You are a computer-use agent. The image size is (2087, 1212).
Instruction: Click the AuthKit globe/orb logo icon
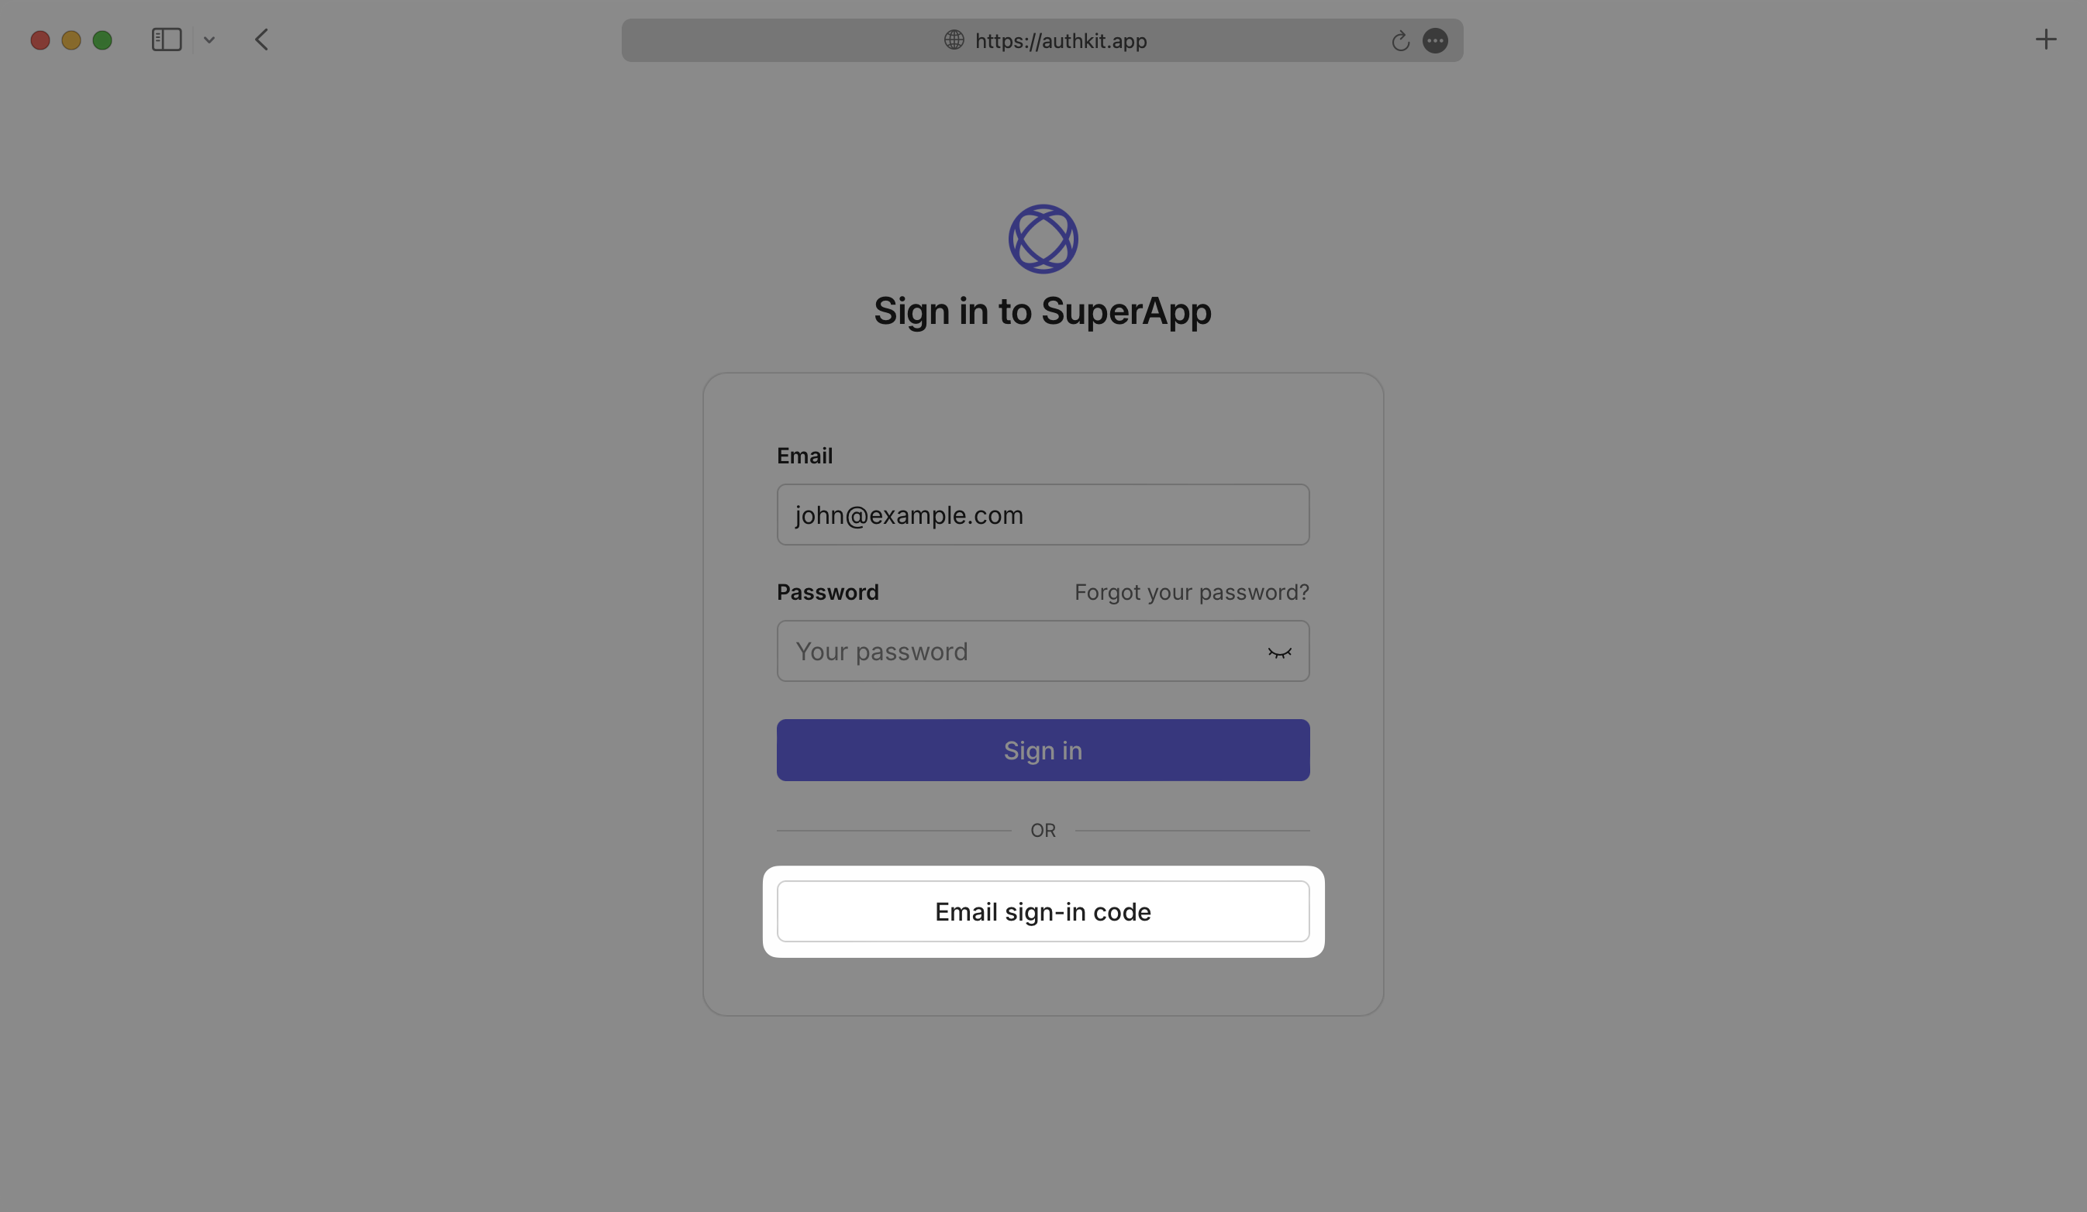pos(1042,238)
